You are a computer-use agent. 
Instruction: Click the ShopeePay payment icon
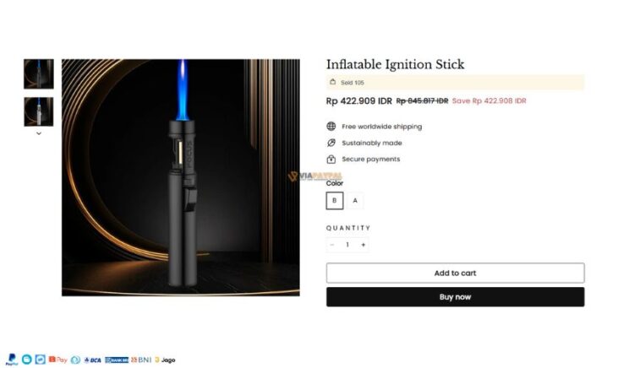tap(57, 360)
